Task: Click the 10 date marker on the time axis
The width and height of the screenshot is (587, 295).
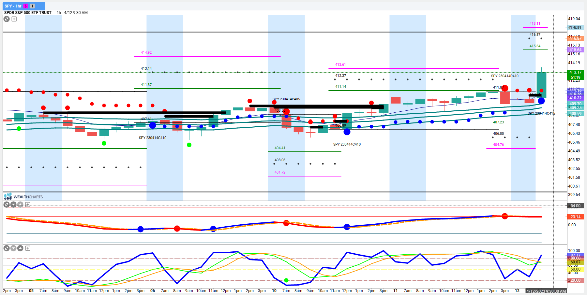Action: click(274, 291)
